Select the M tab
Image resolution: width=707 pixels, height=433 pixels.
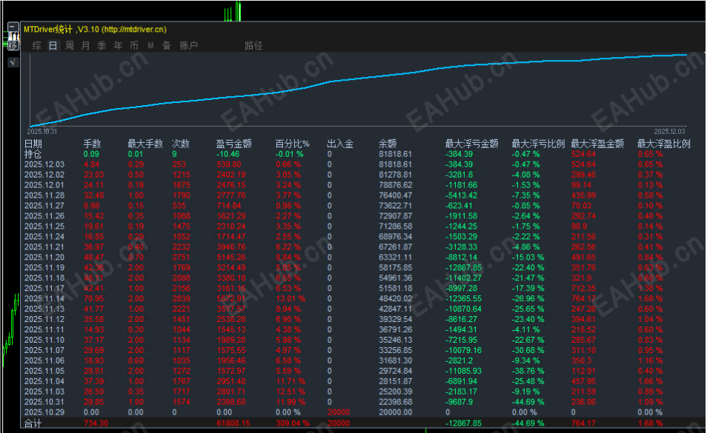150,45
